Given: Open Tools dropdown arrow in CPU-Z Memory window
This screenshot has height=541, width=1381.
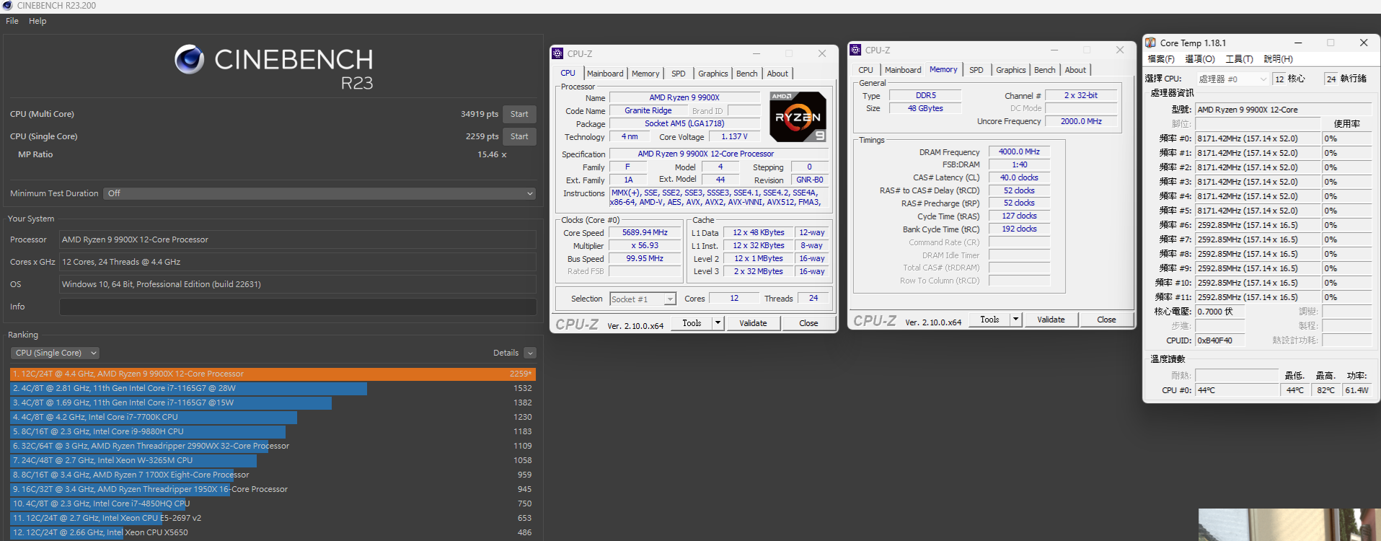Looking at the screenshot, I should [x=1015, y=320].
